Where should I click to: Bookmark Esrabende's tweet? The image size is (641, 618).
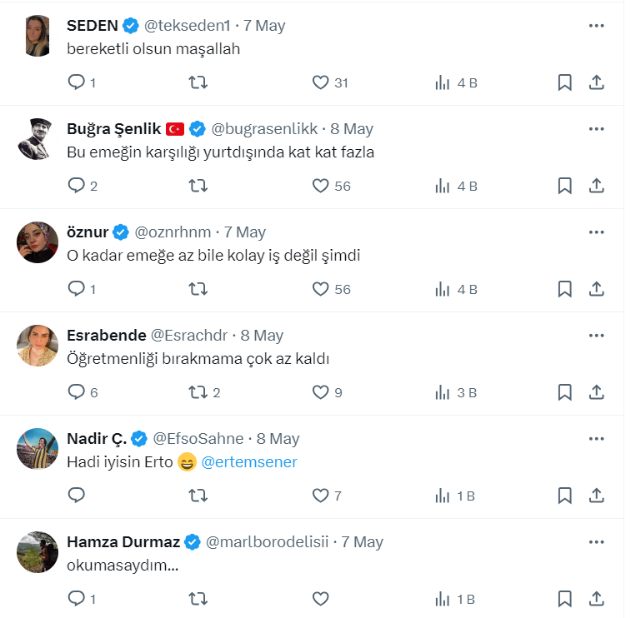click(564, 392)
